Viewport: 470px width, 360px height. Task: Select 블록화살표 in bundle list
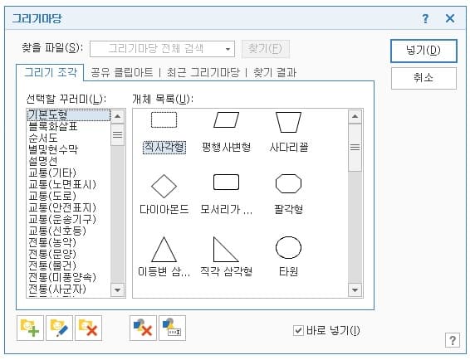69,126
